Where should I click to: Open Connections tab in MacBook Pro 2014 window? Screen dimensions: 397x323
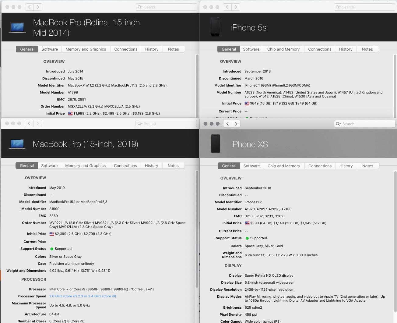tap(126, 49)
